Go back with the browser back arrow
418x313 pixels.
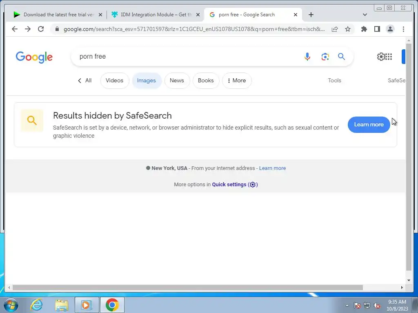point(15,29)
